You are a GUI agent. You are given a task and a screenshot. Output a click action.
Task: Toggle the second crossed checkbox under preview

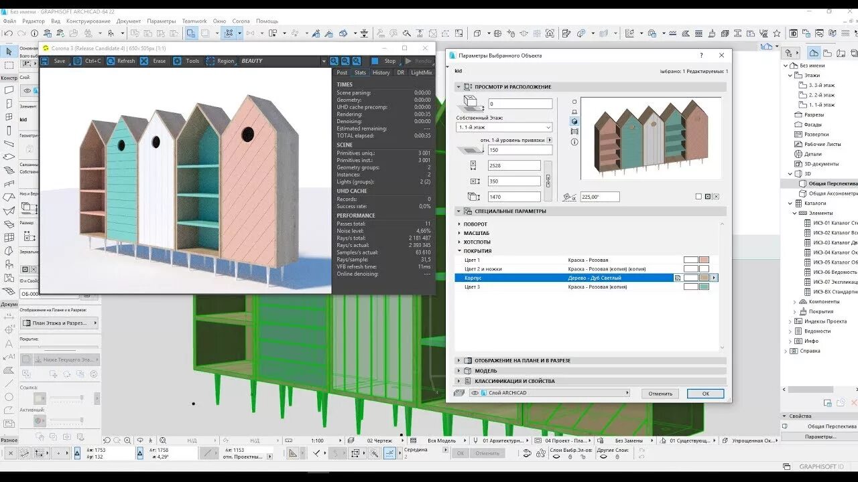707,197
